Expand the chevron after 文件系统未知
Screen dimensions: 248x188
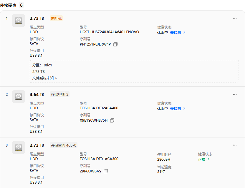coord(57,78)
